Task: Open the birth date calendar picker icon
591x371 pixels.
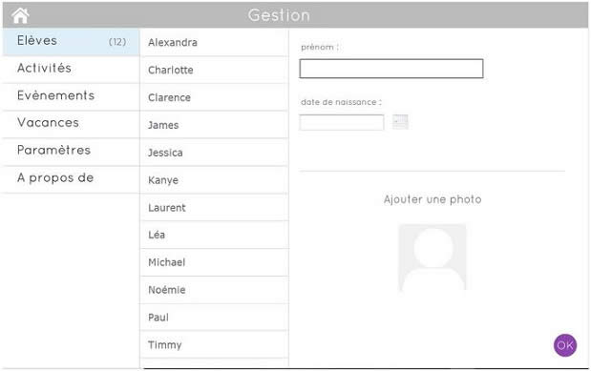Action: coord(400,122)
